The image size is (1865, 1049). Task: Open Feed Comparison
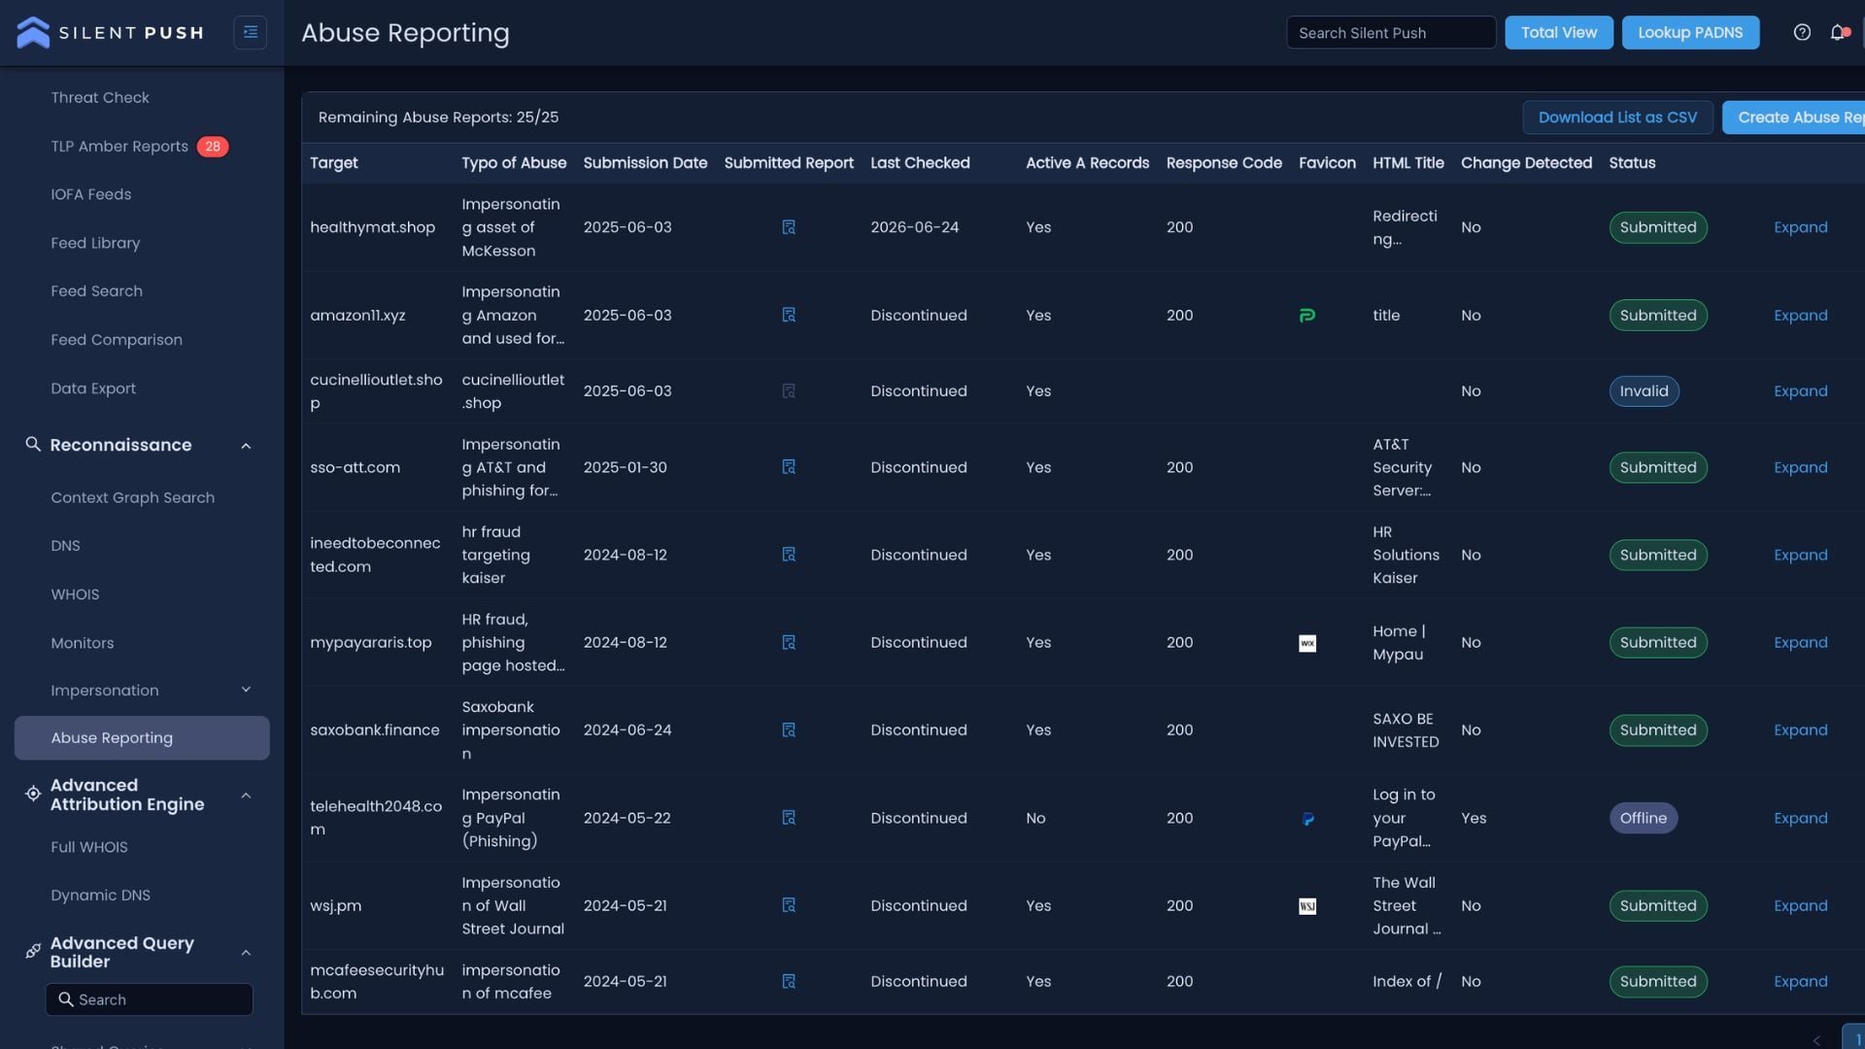[x=117, y=340]
